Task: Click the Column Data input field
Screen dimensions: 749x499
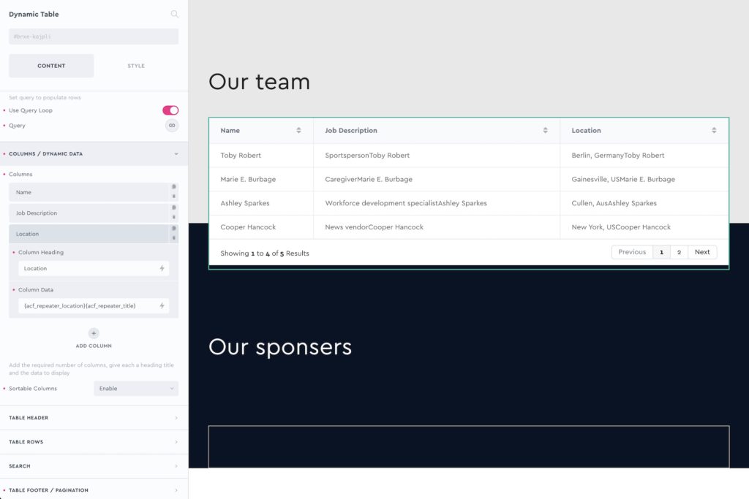Action: pos(88,305)
